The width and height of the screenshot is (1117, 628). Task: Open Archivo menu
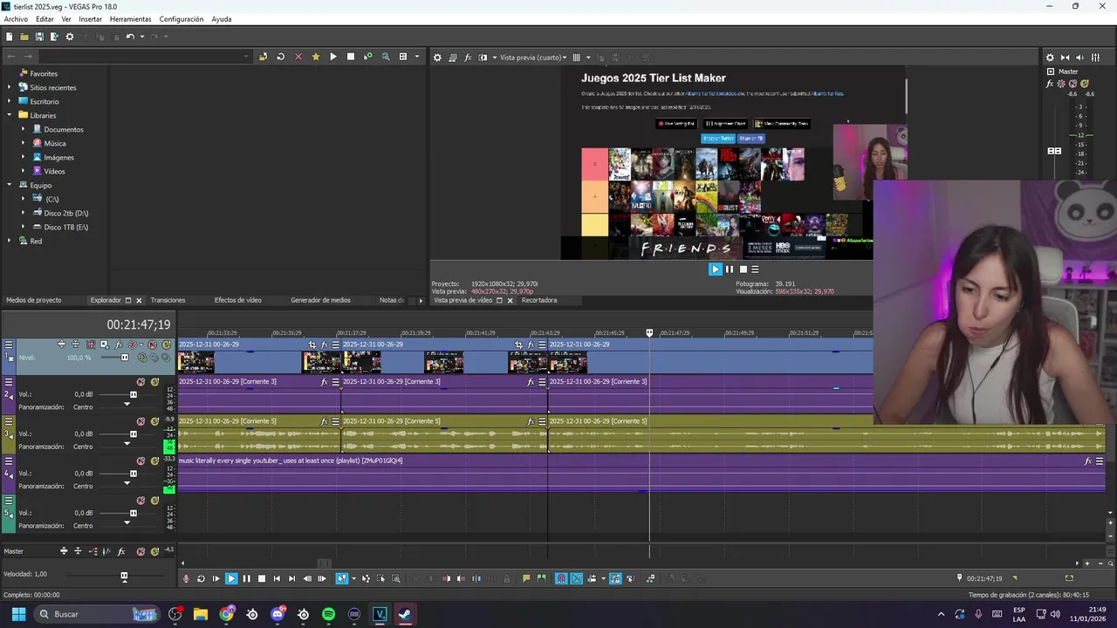(x=16, y=19)
